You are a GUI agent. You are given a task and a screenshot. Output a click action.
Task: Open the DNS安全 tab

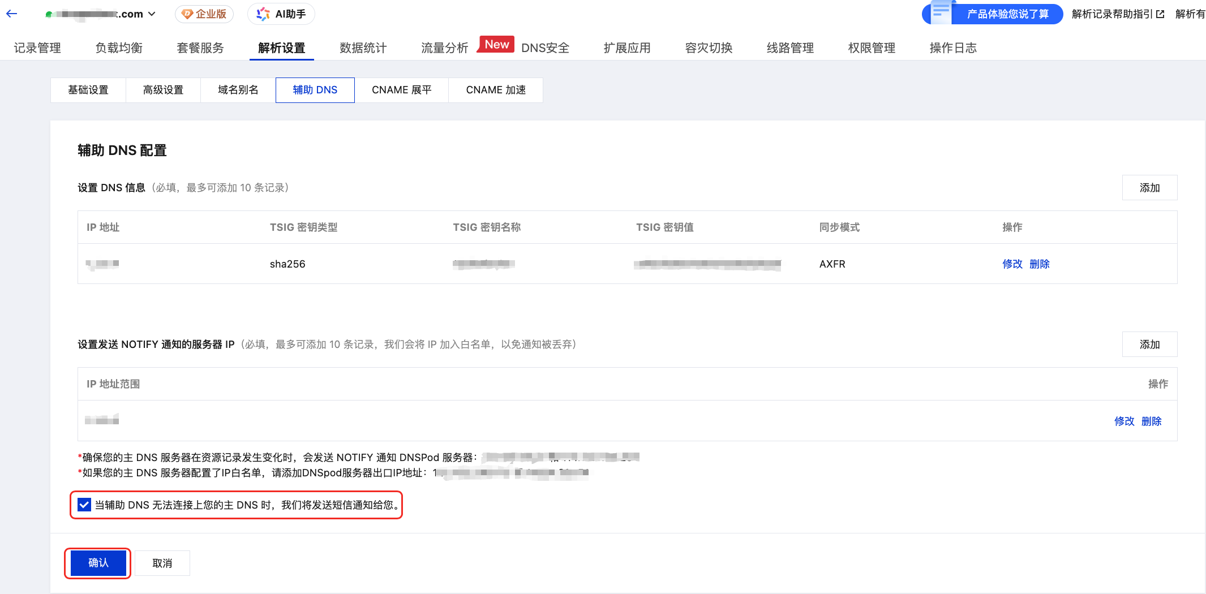(544, 48)
